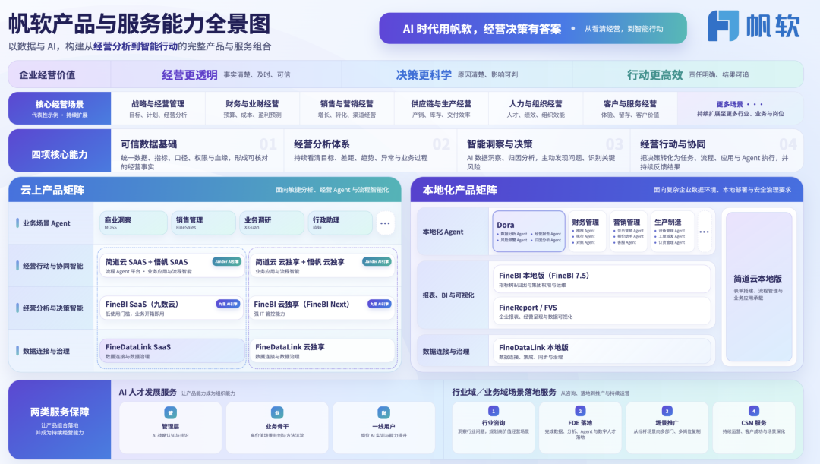Select the 供应链与生产经营 scenario
The width and height of the screenshot is (820, 464).
click(441, 109)
